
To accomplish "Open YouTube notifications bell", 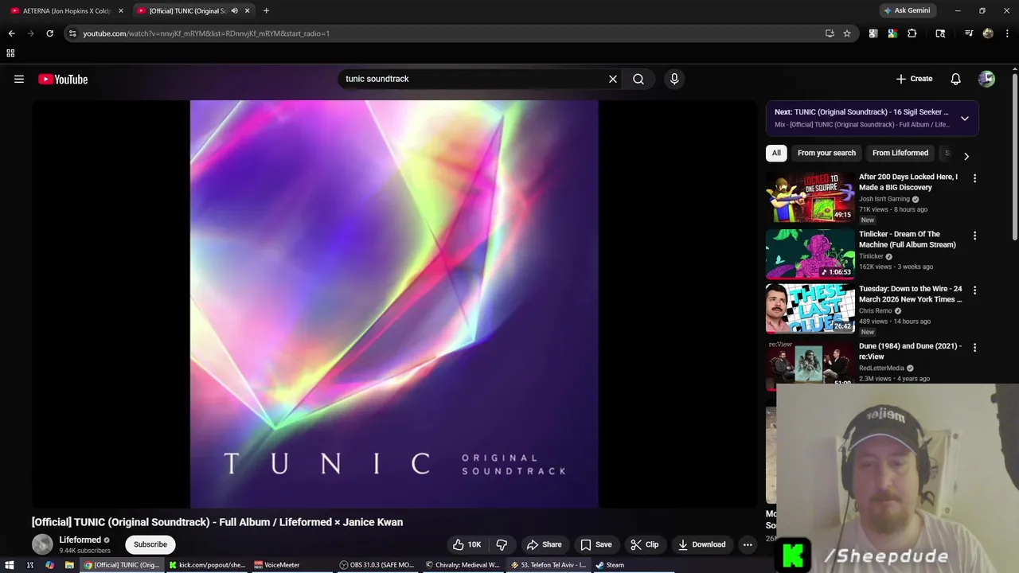I will point(955,79).
